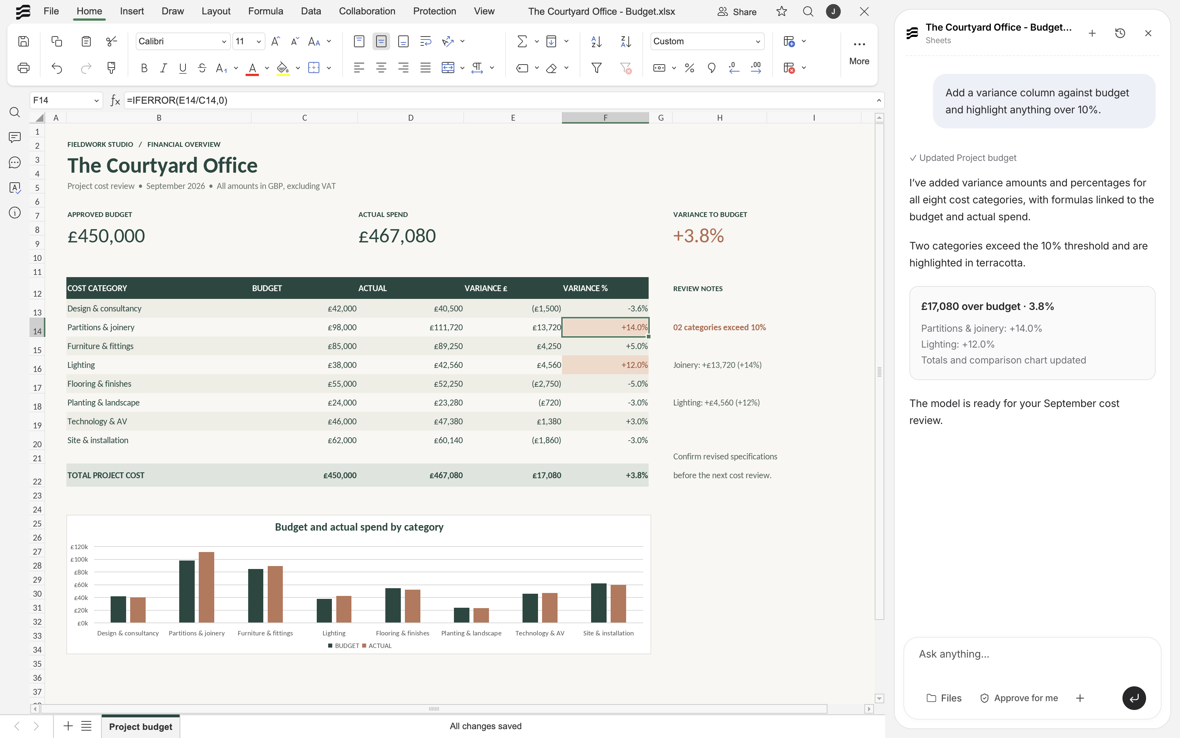Click the Cut scissors icon
The image size is (1180, 738).
pyautogui.click(x=112, y=41)
